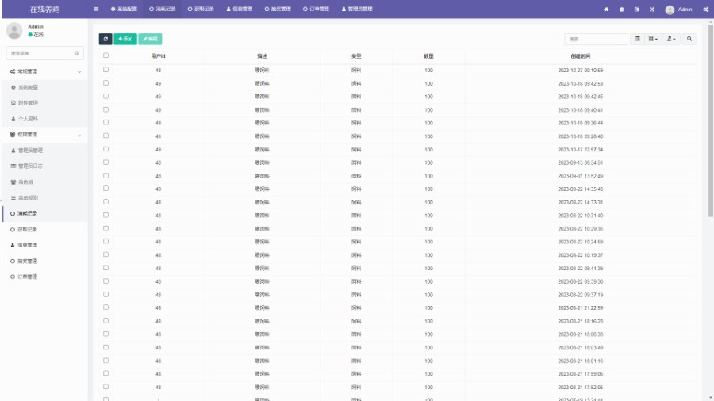This screenshot has height=401, width=714.
Task: Click the 在线 status link under Admin
Action: click(36, 35)
